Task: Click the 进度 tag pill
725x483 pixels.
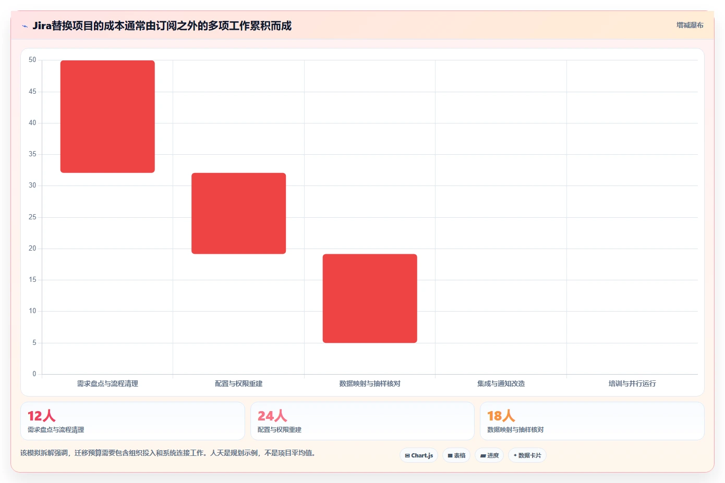Action: click(x=489, y=455)
